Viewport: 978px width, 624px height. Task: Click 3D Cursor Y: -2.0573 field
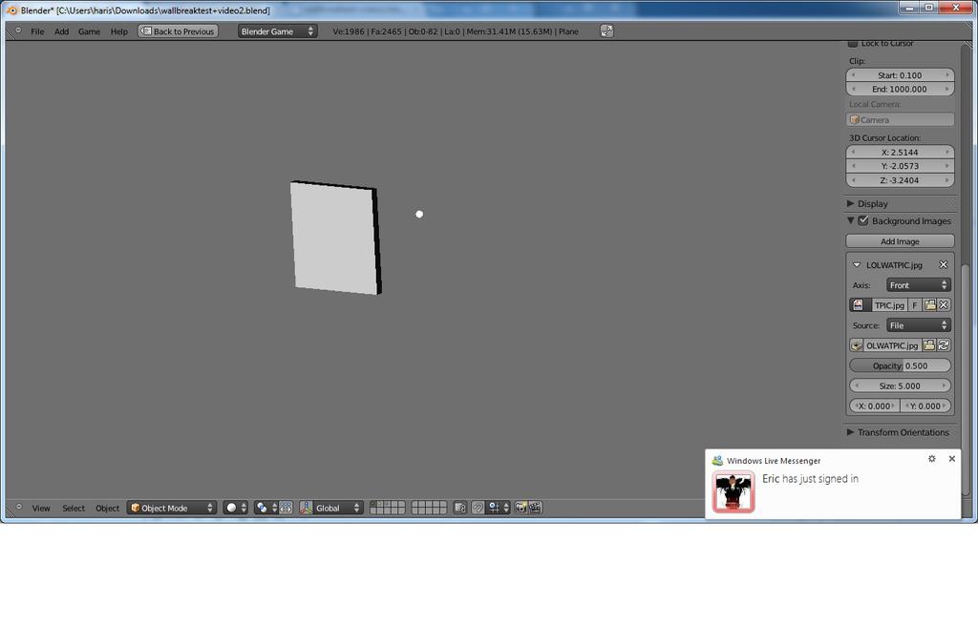click(900, 166)
